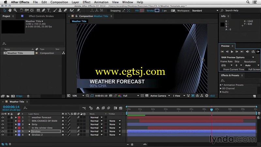This screenshot has height=147, width=261.
Task: Expand the 3D Channel effects category
Action: pos(221,89)
